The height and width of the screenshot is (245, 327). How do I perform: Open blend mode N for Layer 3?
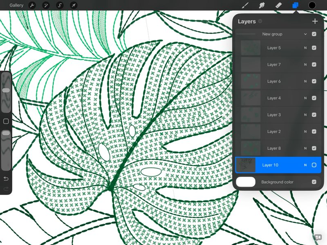click(x=305, y=115)
